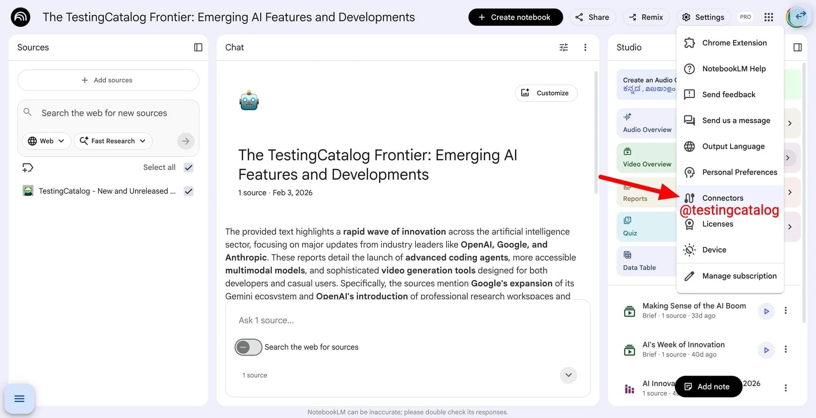Click the Ask 1 source input field
Viewport: 816px width, 418px height.
click(408, 320)
